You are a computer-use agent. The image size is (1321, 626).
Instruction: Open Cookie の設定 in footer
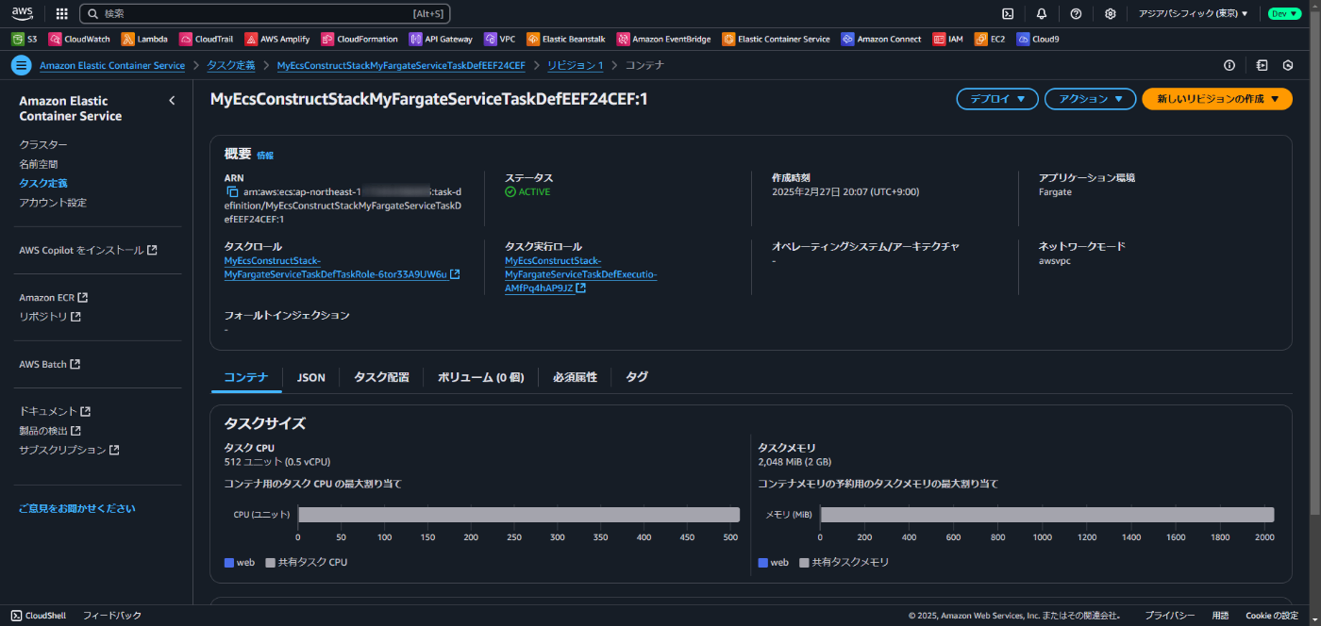(1272, 616)
